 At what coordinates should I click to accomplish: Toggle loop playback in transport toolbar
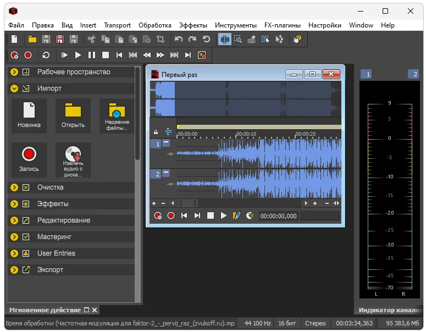(x=46, y=55)
